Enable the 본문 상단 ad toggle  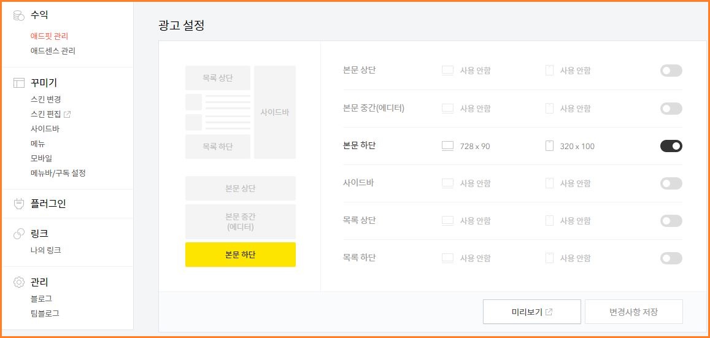[671, 71]
